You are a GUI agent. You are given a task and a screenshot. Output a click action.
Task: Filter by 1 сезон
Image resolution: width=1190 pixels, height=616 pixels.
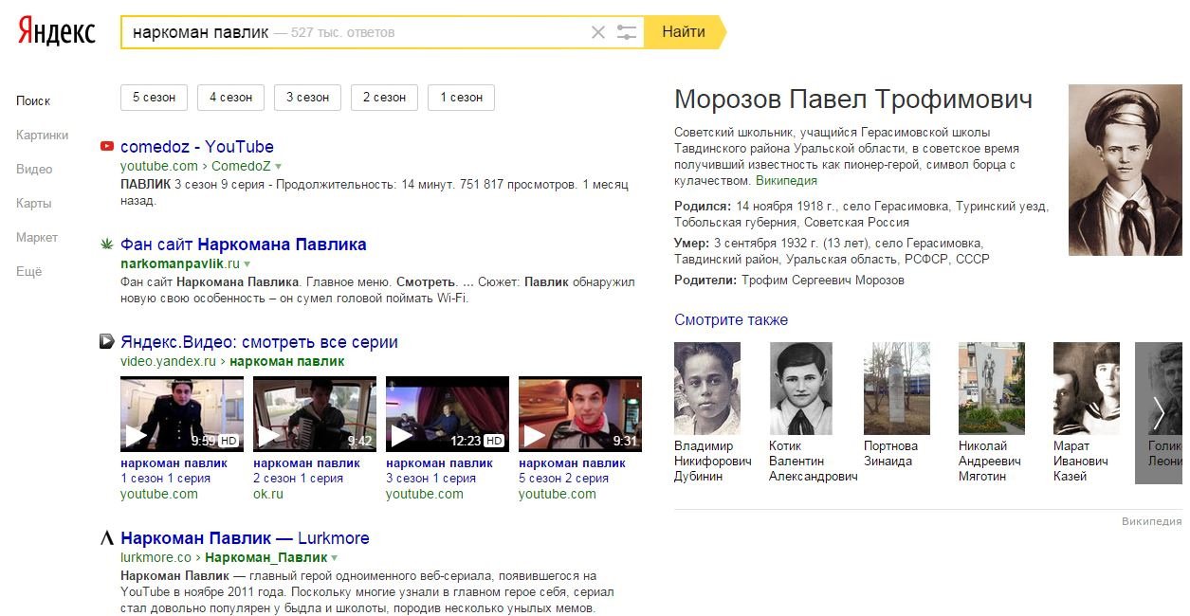click(x=461, y=97)
